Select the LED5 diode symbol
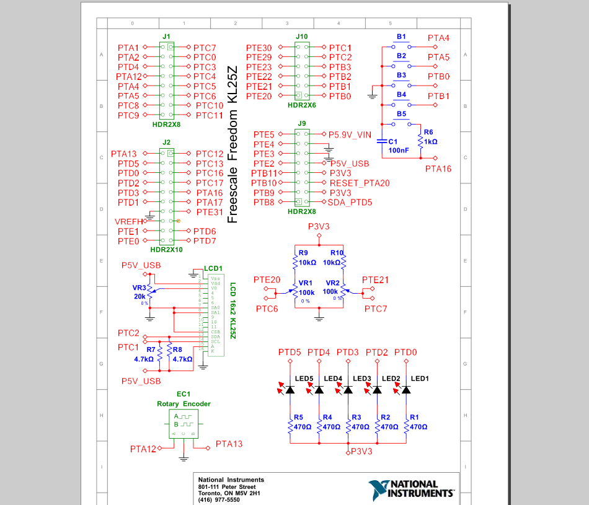 (290, 389)
